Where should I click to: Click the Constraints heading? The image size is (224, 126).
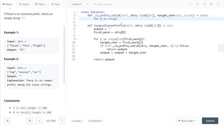click(12, 101)
